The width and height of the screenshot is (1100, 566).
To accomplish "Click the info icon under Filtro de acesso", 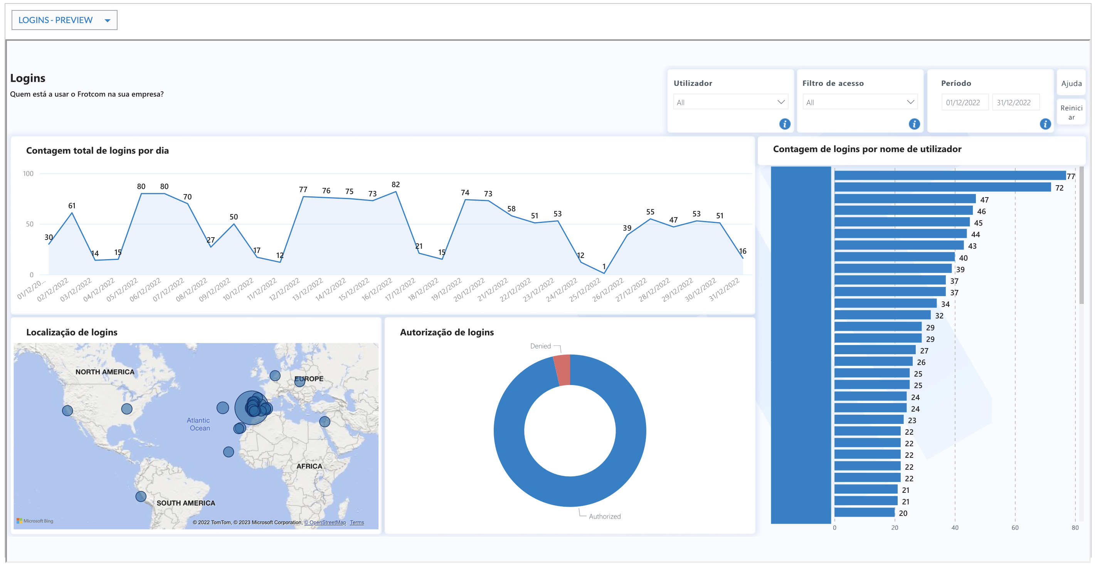I will [x=914, y=124].
